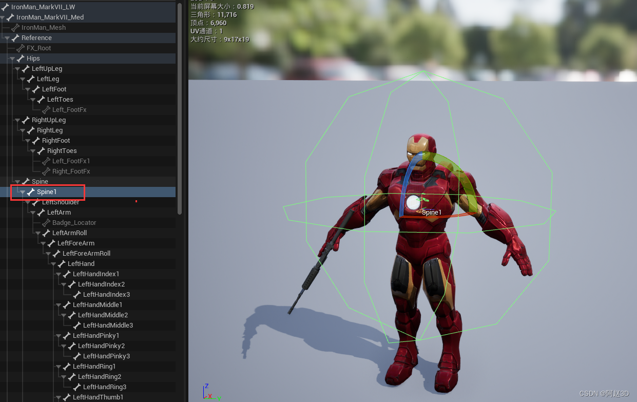637x402 pixels.
Task: Collapse the IronMan_MarkVII_Med node
Action: pos(3,17)
